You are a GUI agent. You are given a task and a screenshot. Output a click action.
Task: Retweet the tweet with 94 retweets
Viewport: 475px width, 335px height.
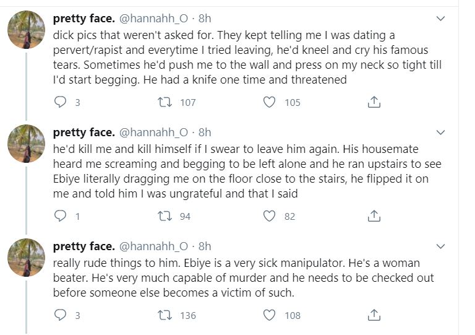(x=165, y=216)
